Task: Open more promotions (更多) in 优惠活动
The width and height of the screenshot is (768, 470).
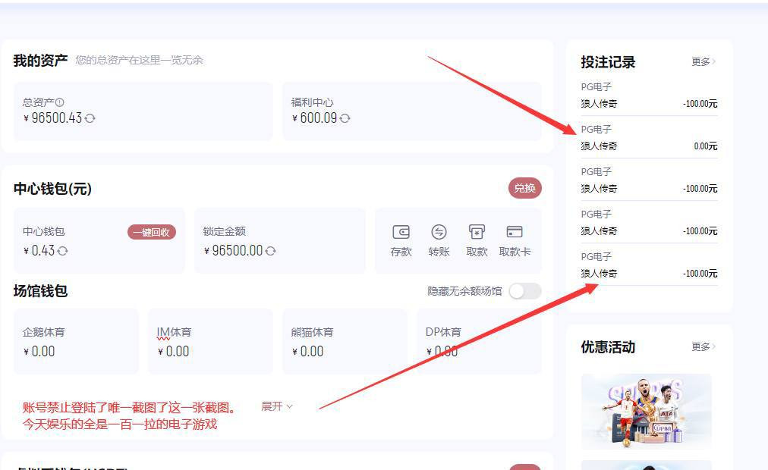Action: 703,347
